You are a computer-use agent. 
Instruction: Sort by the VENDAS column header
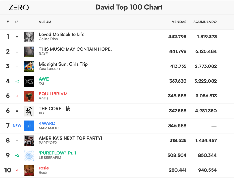click(x=179, y=22)
